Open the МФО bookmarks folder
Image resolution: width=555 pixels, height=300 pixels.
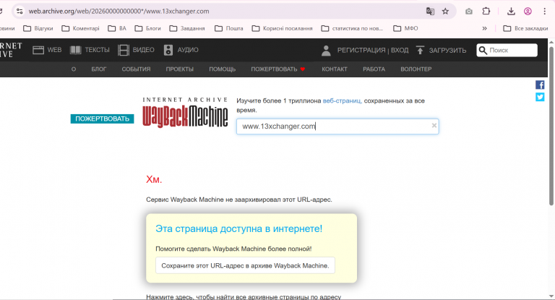pos(405,28)
